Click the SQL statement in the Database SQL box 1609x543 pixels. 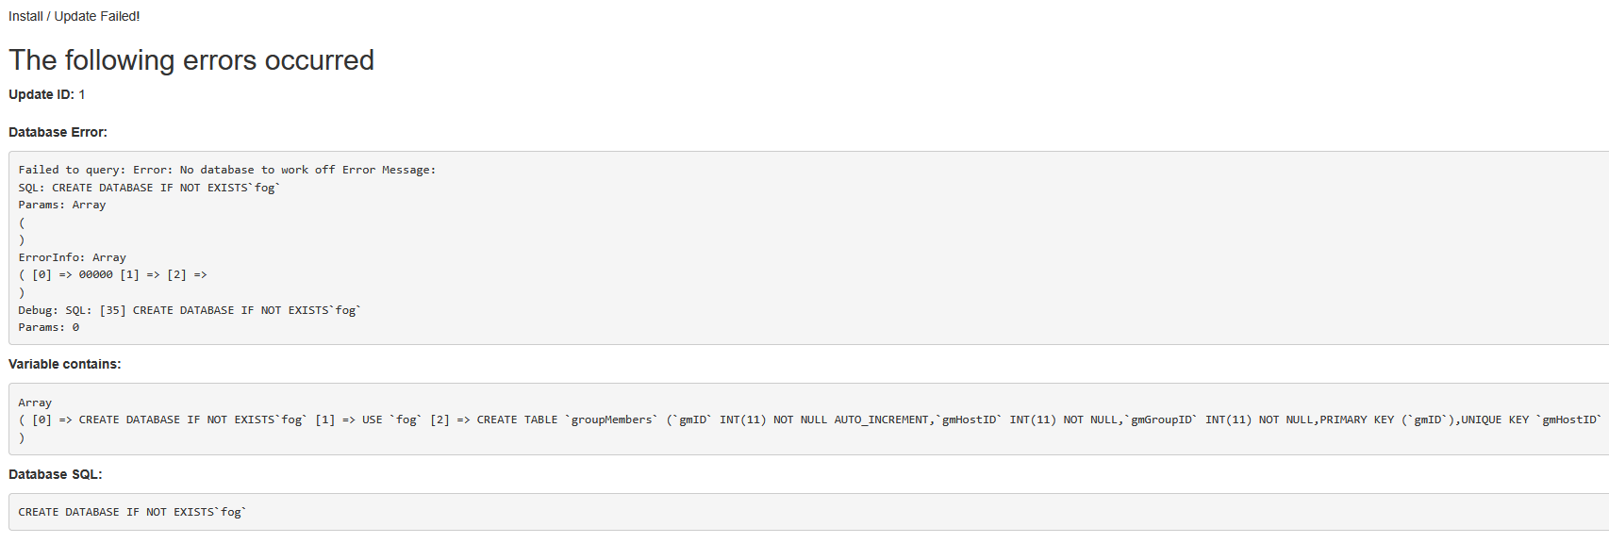point(132,512)
